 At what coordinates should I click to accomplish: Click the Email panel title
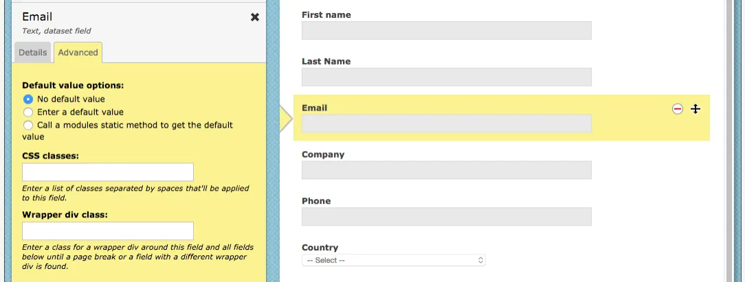click(x=37, y=16)
